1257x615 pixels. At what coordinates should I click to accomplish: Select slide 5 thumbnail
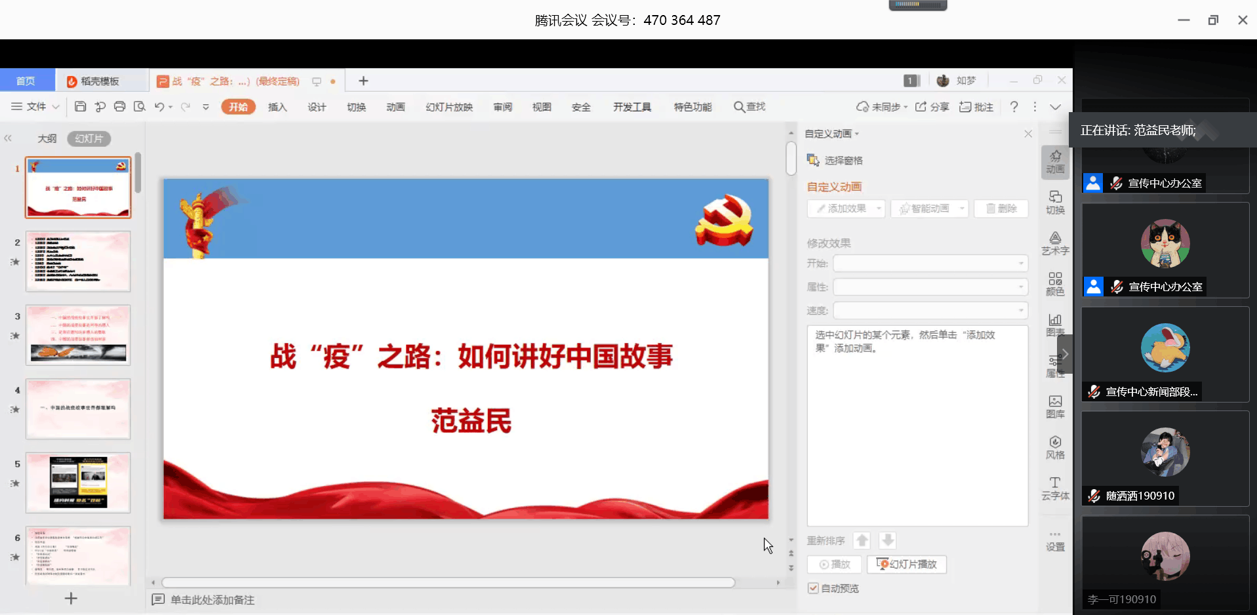pos(78,483)
